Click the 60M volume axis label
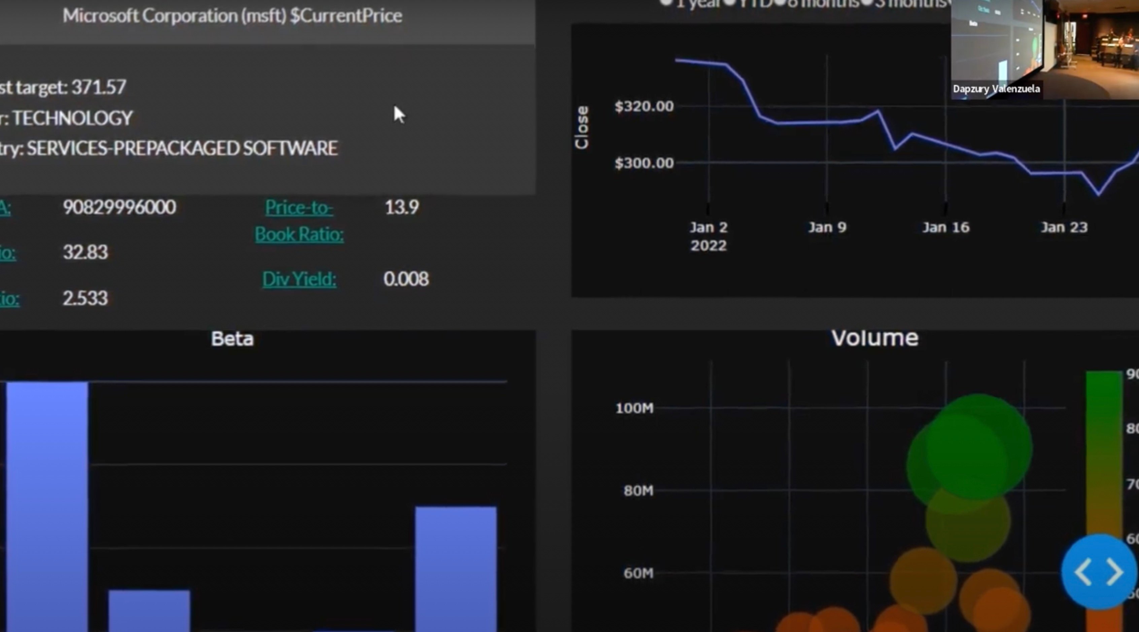Screen dimensions: 1139x632 (x=638, y=573)
